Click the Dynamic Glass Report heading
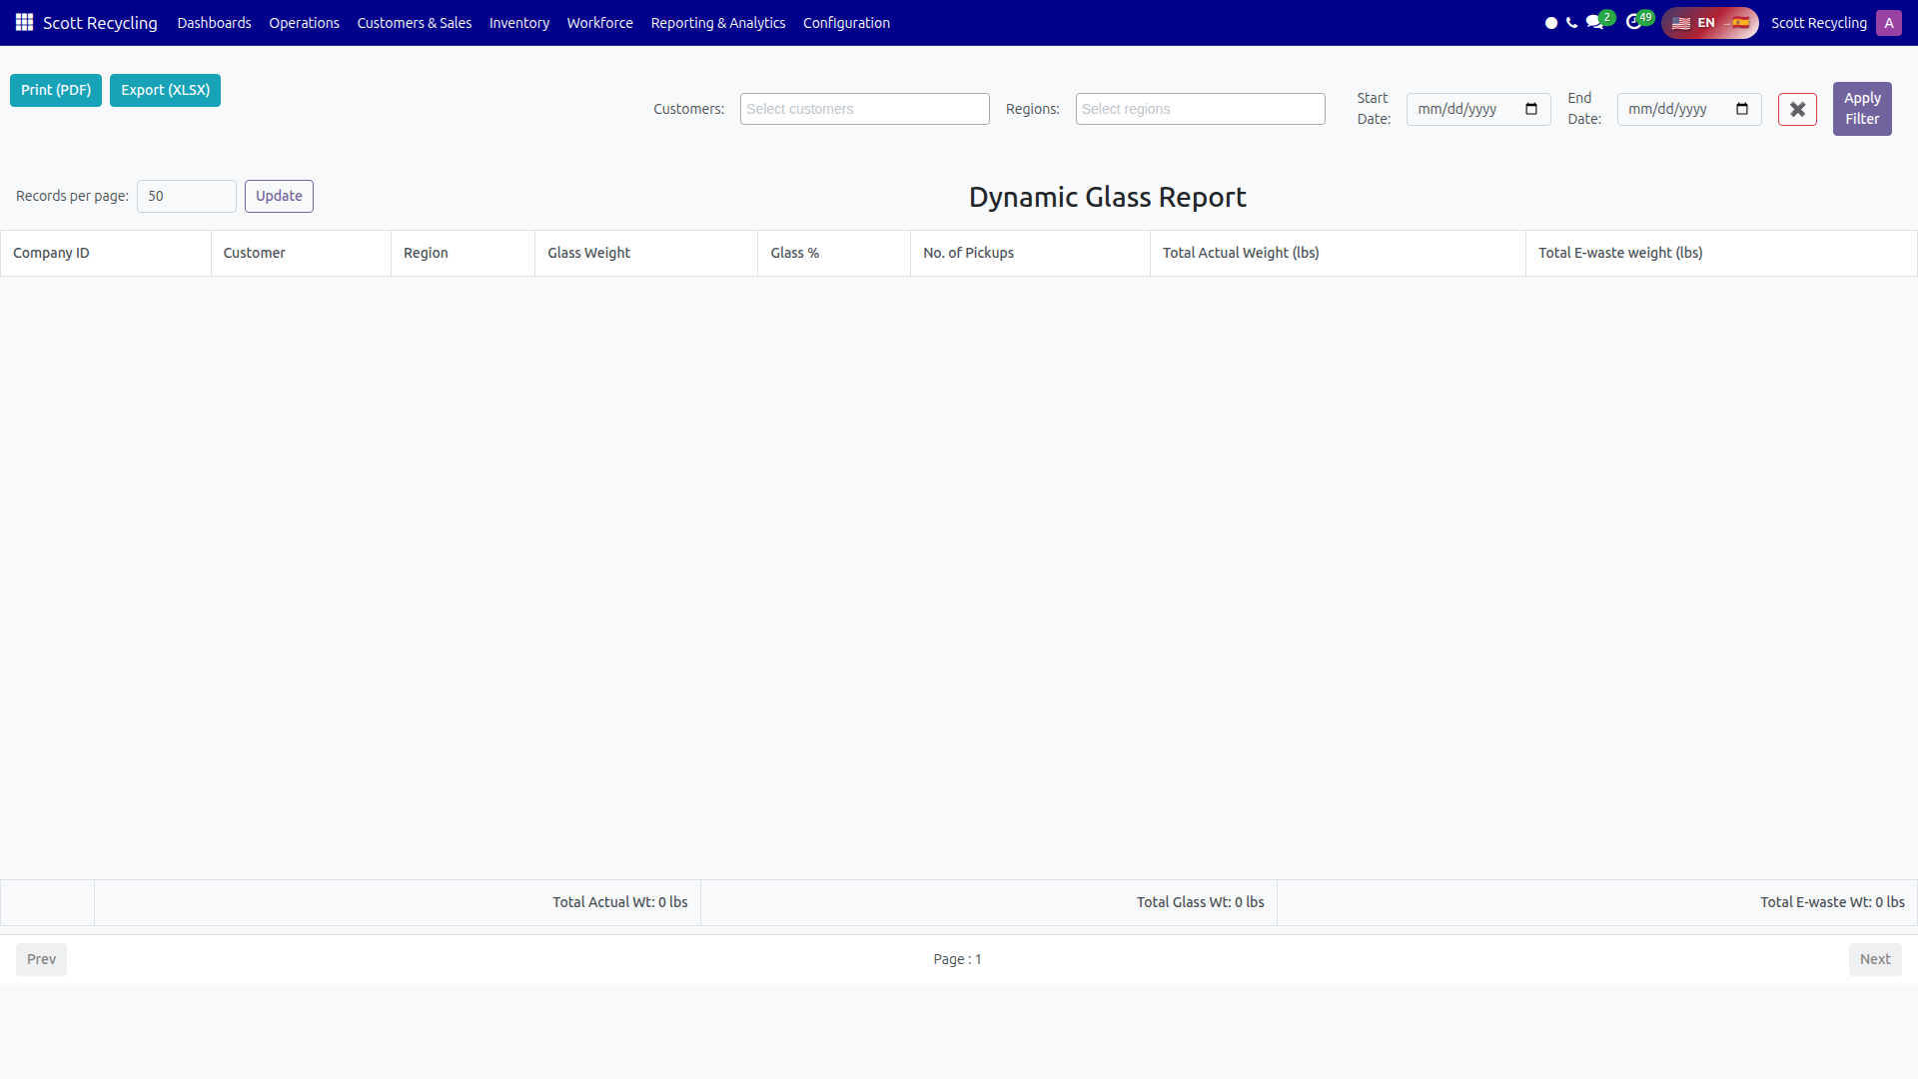This screenshot has width=1918, height=1079. pyautogui.click(x=1107, y=197)
